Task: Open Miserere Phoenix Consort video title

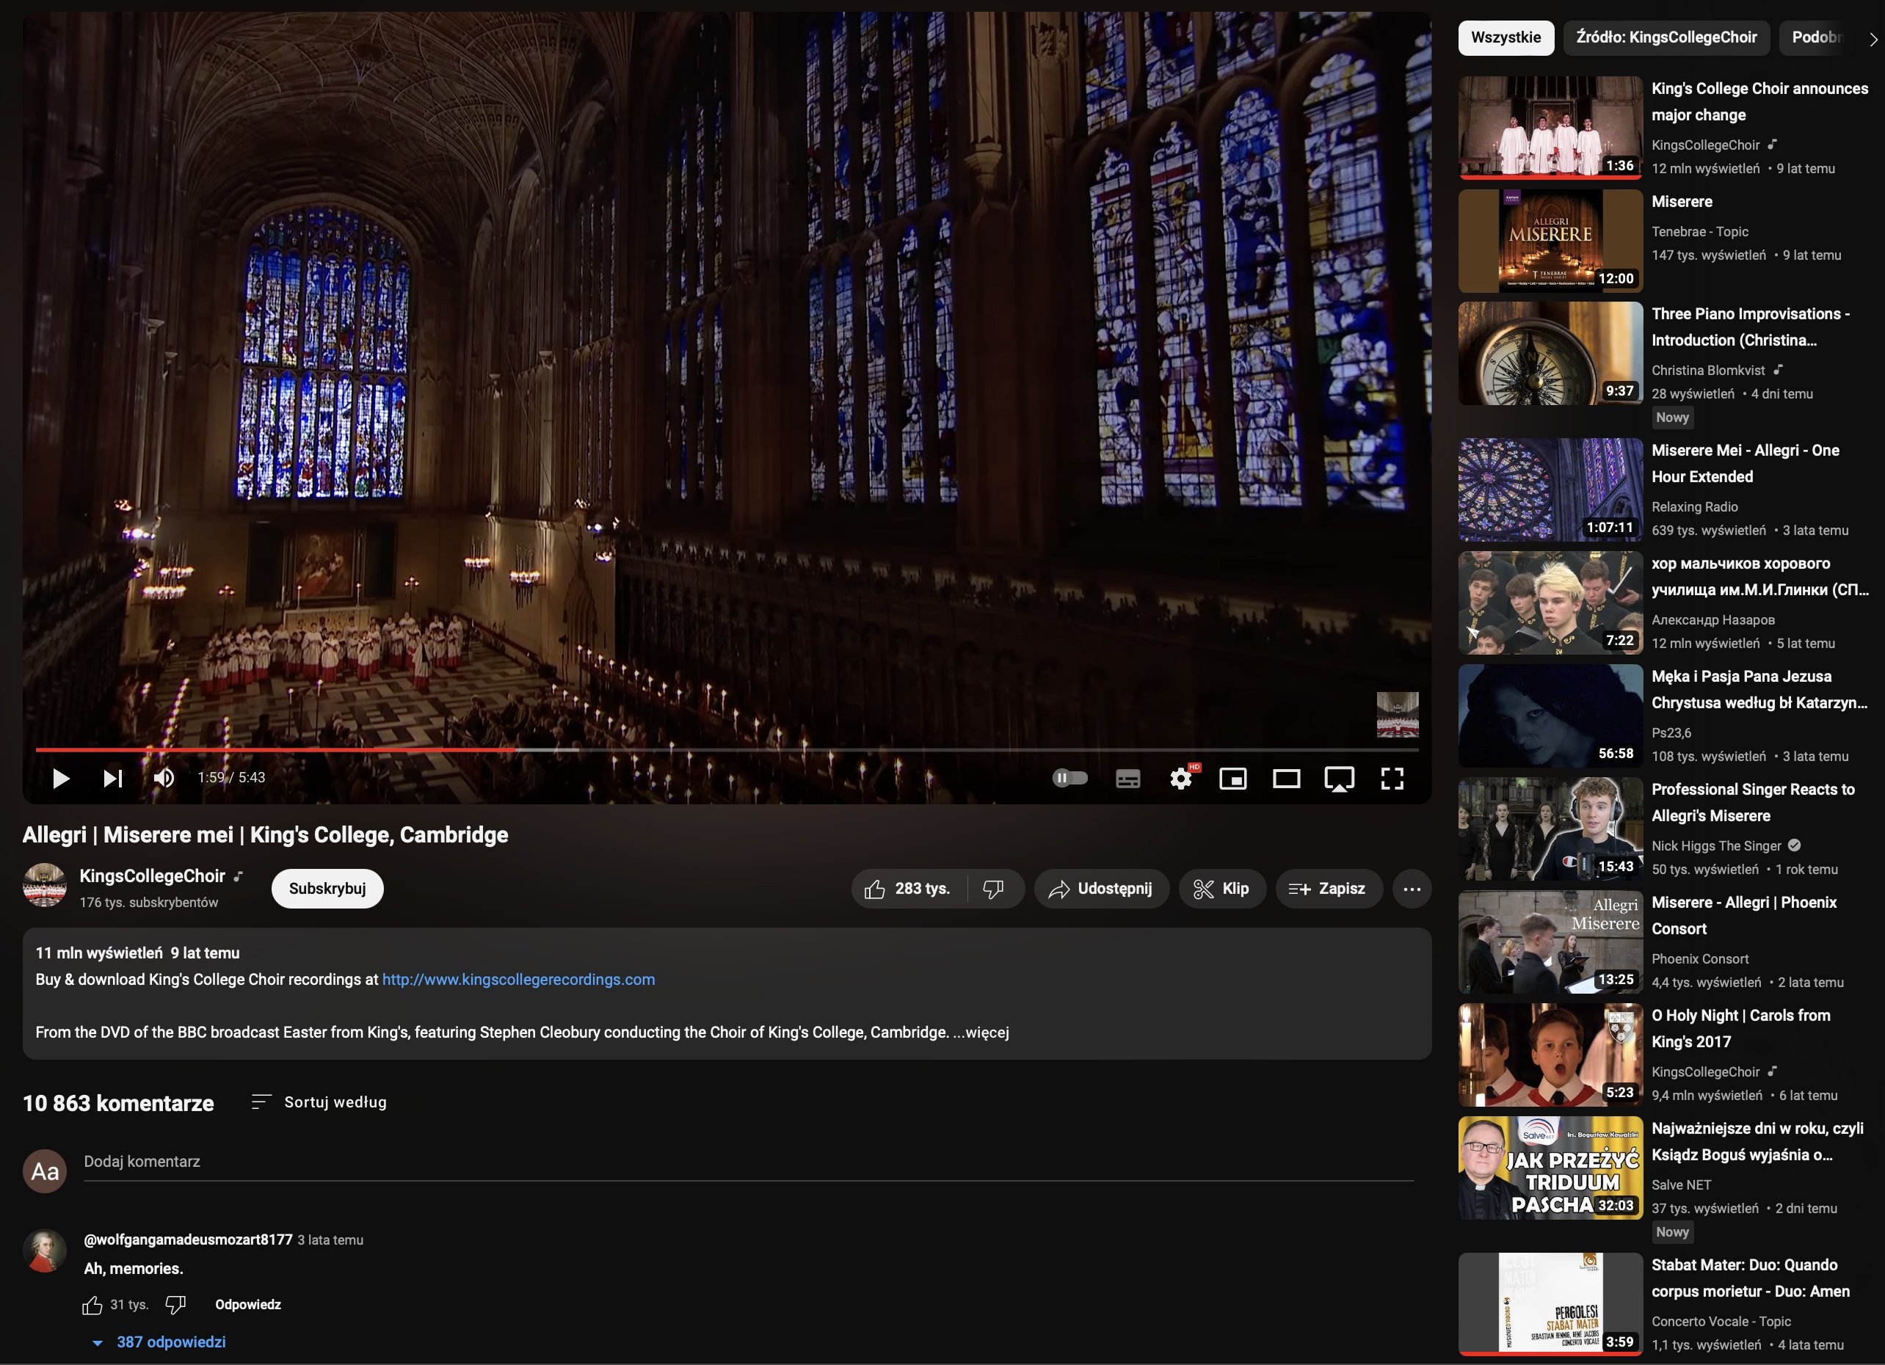Action: pos(1744,916)
